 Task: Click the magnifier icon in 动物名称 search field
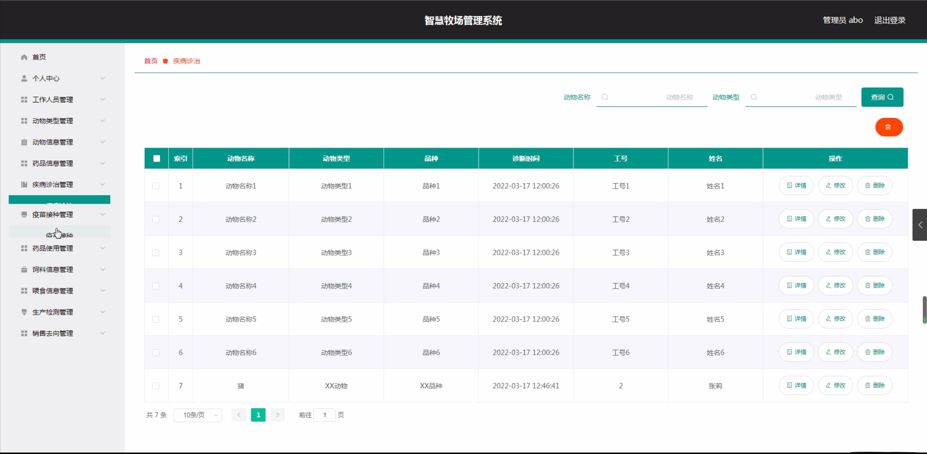(604, 97)
